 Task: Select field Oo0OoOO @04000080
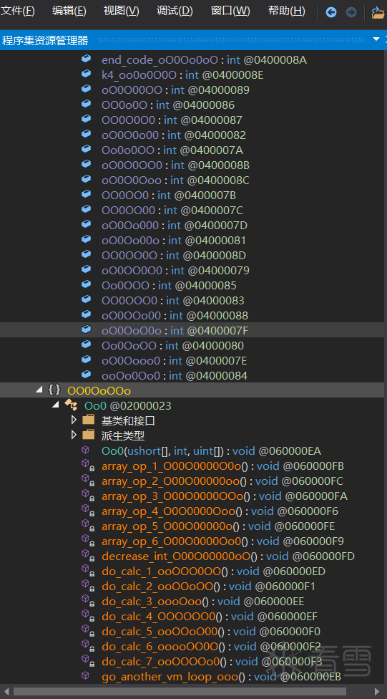[173, 345]
